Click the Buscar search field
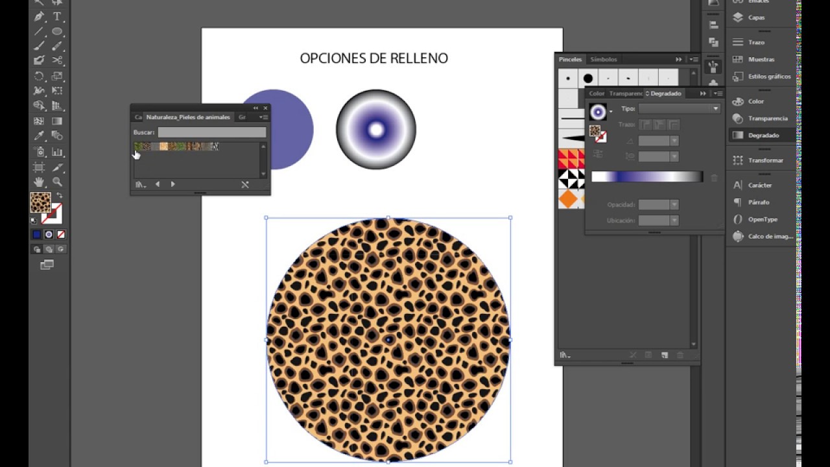This screenshot has width=830, height=467. (x=212, y=132)
